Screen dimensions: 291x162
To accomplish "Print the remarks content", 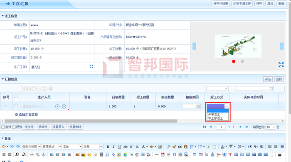I will pyautogui.click(x=279, y=155).
